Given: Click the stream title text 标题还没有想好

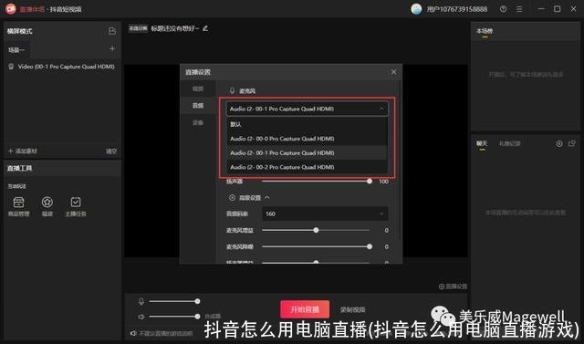Looking at the screenshot, I should point(174,28).
